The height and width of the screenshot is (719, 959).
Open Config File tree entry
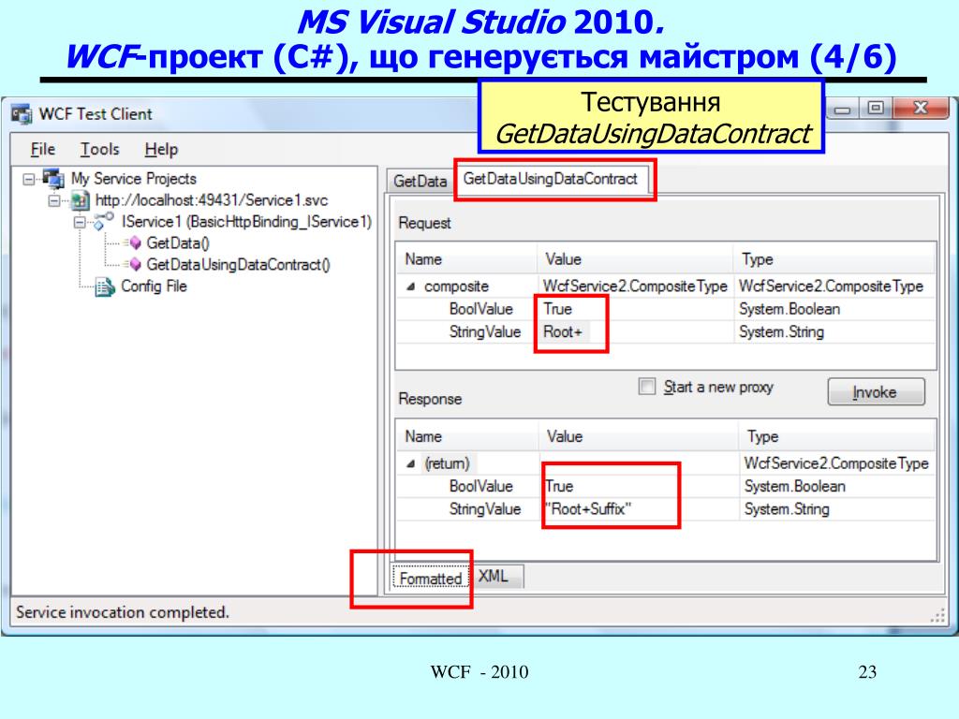pyautogui.click(x=154, y=286)
